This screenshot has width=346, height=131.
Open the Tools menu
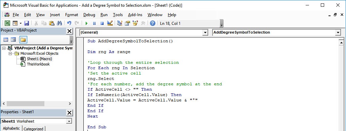pyautogui.click(x=118, y=15)
